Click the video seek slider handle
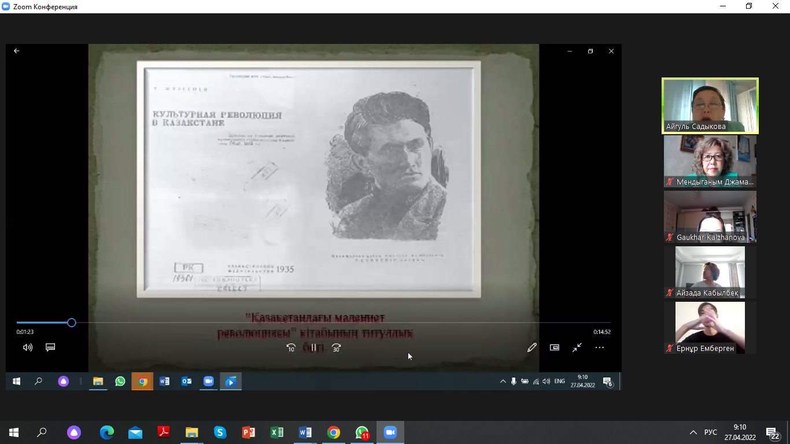This screenshot has width=790, height=444. coord(71,323)
